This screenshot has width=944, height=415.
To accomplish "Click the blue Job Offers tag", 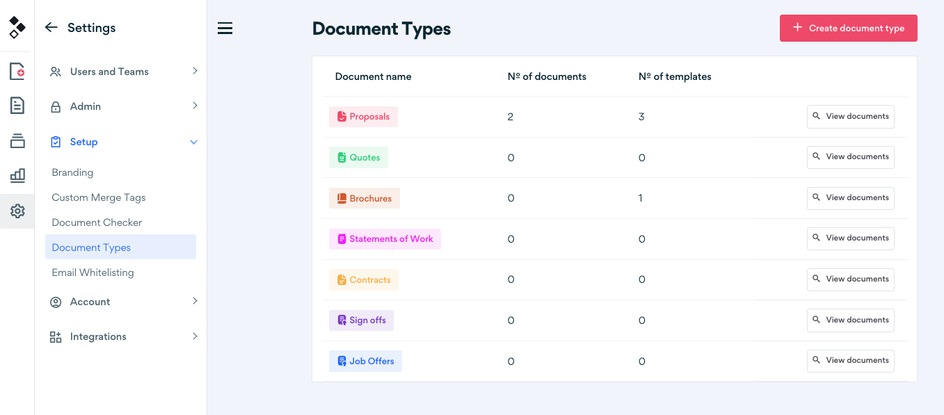I will [365, 361].
